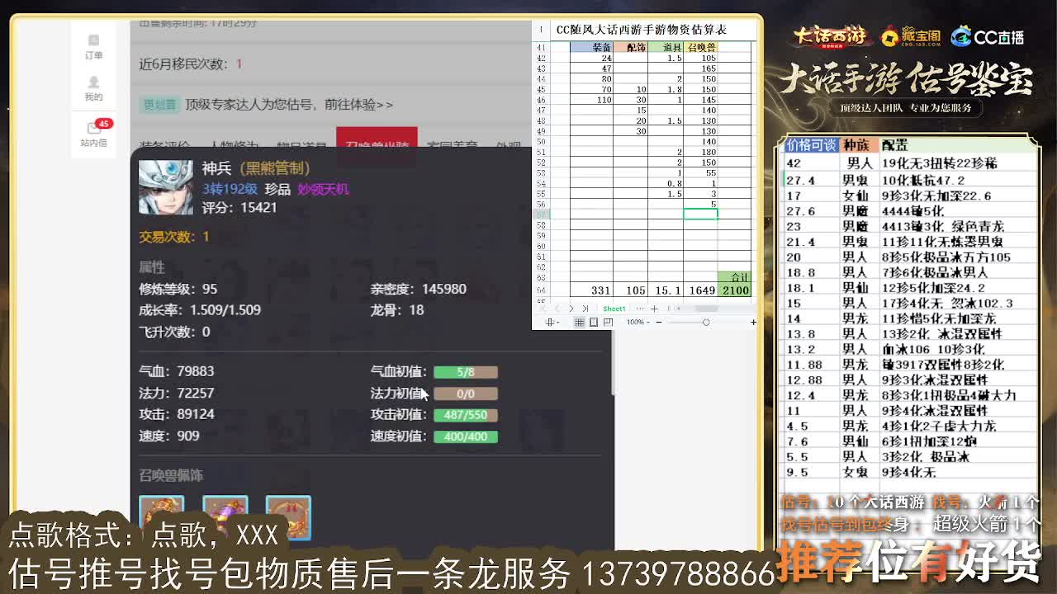The width and height of the screenshot is (1057, 594).
Task: Open the sheet list ellipsis menu
Action: coord(641,309)
